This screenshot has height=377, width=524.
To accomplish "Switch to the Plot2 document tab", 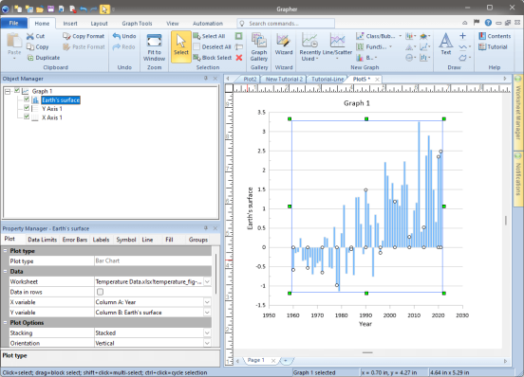I will click(x=250, y=79).
